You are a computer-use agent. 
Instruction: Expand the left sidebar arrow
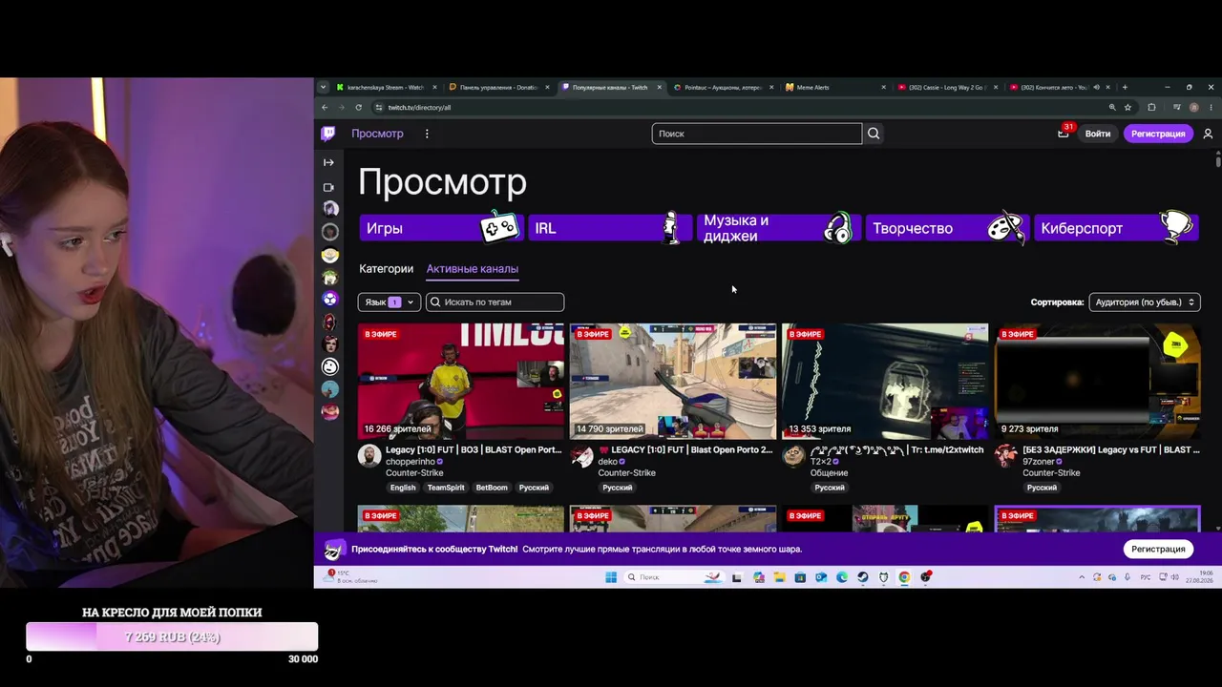click(328, 162)
